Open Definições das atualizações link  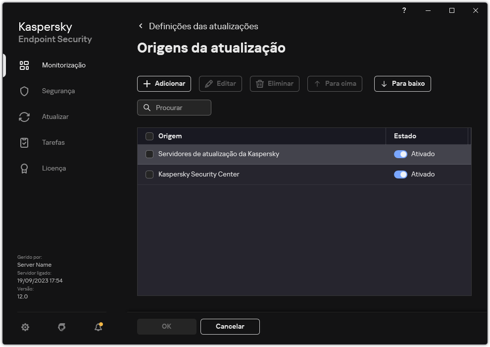pyautogui.click(x=204, y=26)
